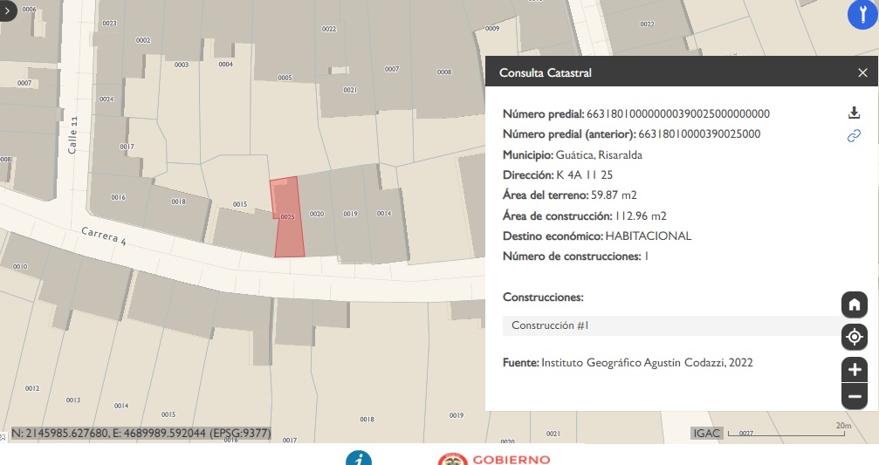
Task: Click the Gobierno logo link
Action: tap(494, 459)
